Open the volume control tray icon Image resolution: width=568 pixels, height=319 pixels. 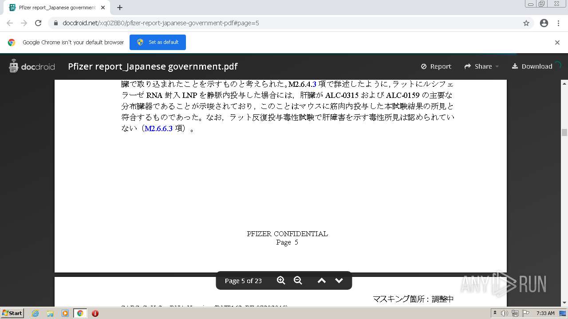(x=505, y=313)
